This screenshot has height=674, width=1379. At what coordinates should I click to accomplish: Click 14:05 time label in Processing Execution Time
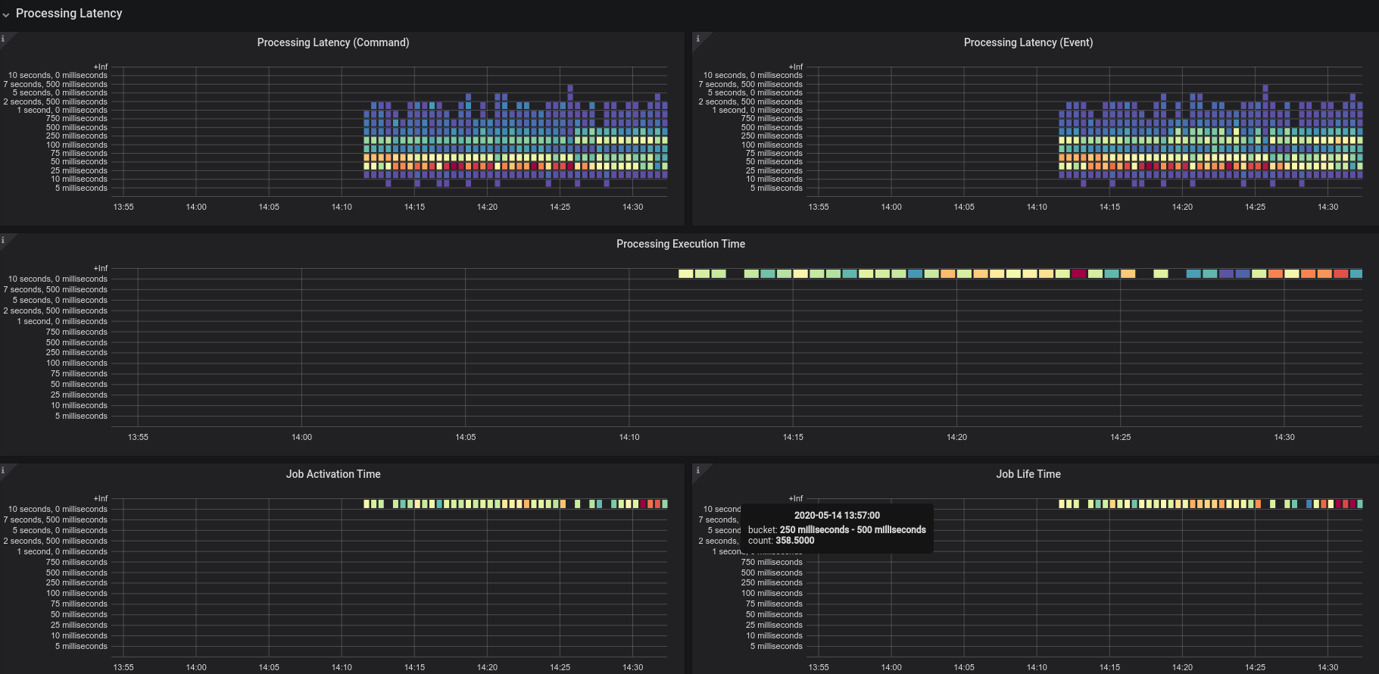click(x=466, y=437)
